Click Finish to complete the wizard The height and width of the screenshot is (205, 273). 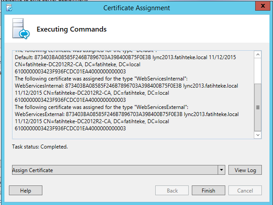point(208,190)
